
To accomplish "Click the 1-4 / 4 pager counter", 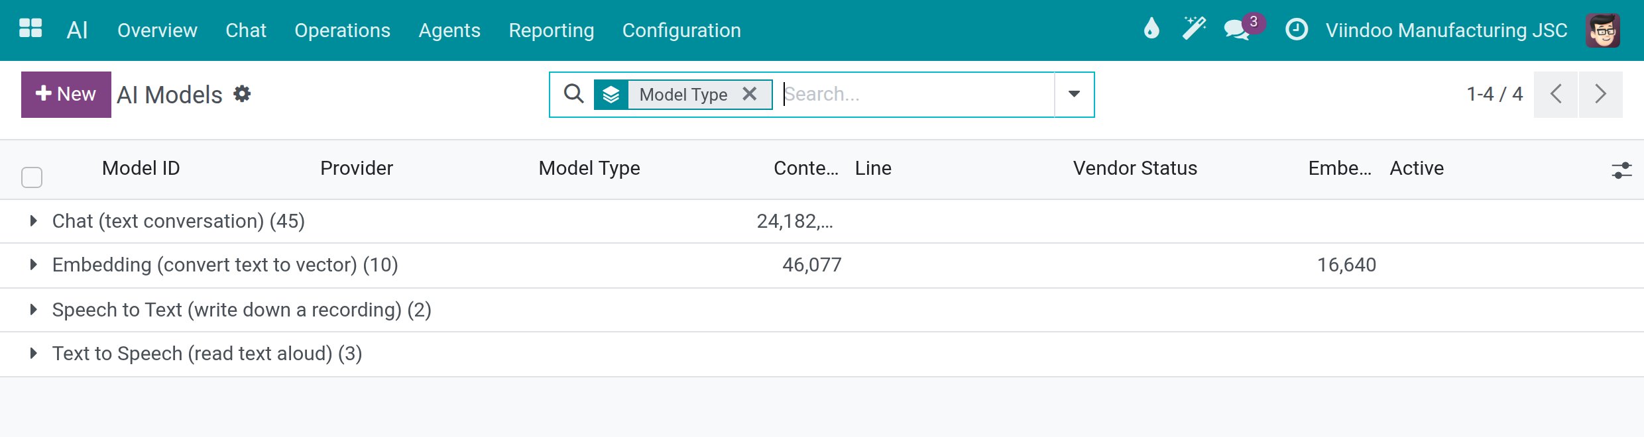I will [x=1495, y=94].
